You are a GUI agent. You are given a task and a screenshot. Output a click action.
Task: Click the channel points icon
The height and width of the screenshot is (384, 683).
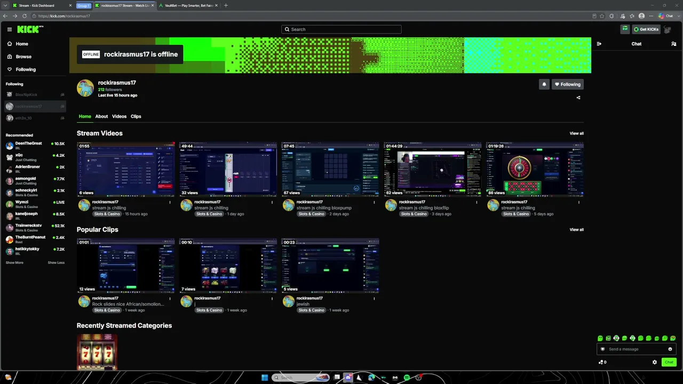(601, 362)
